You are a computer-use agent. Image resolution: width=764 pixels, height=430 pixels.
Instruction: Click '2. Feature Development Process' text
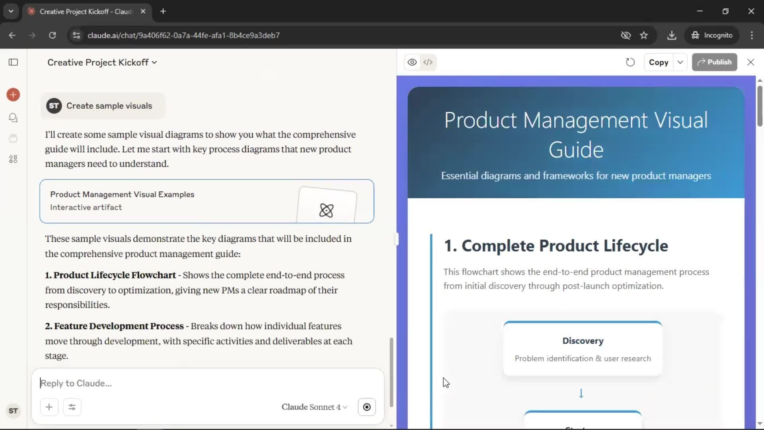(x=114, y=326)
